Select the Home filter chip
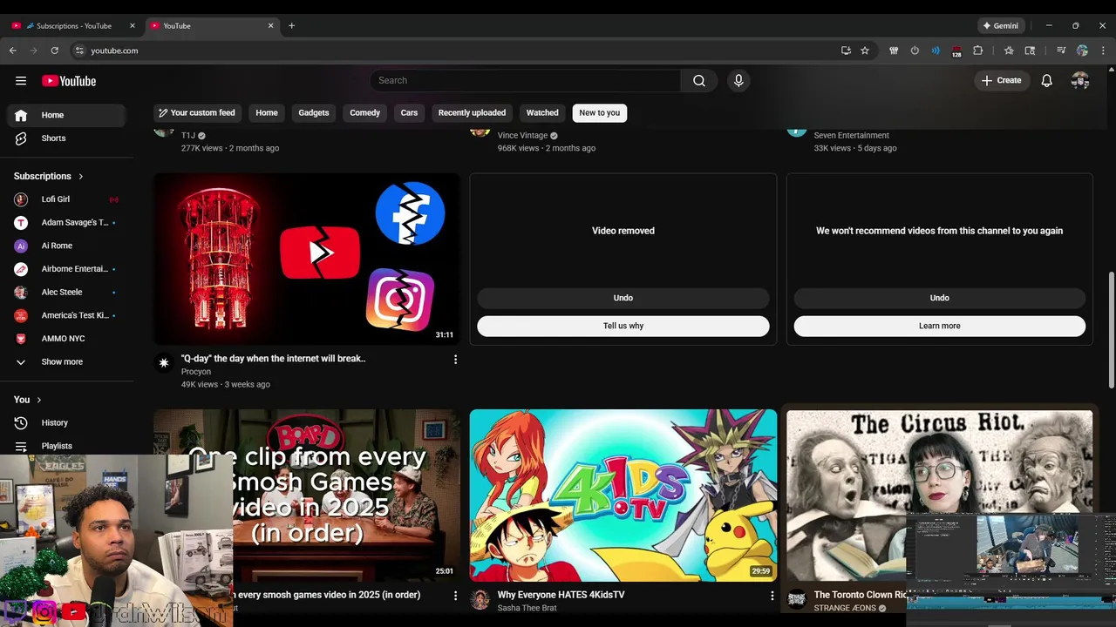Screen dimensions: 1116x627 click(267, 113)
